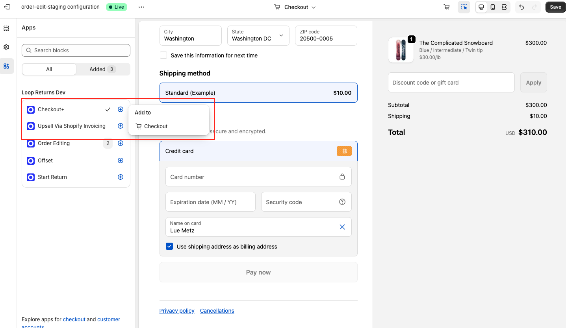Image resolution: width=566 pixels, height=328 pixels.
Task: Click the Search blocks field
Action: pyautogui.click(x=76, y=50)
